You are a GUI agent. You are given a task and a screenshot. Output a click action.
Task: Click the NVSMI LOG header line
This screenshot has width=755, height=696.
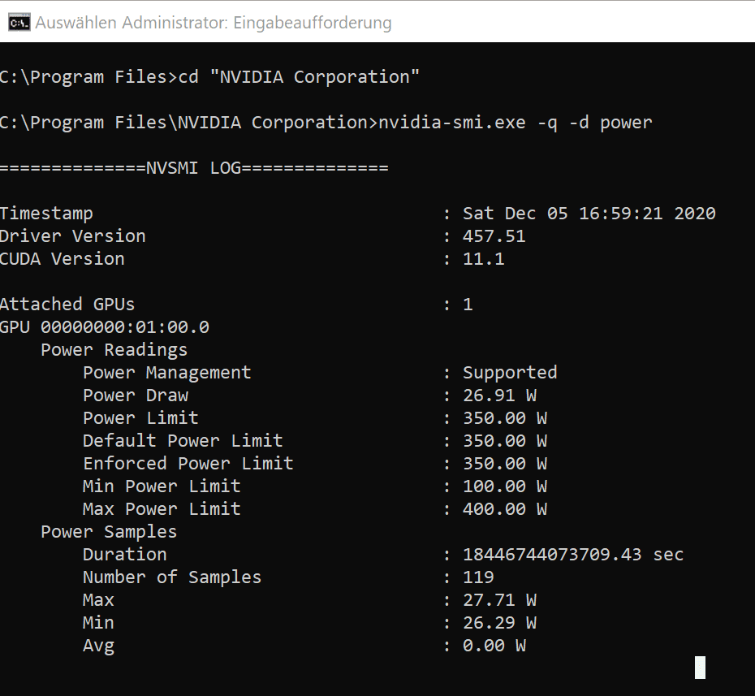193,168
